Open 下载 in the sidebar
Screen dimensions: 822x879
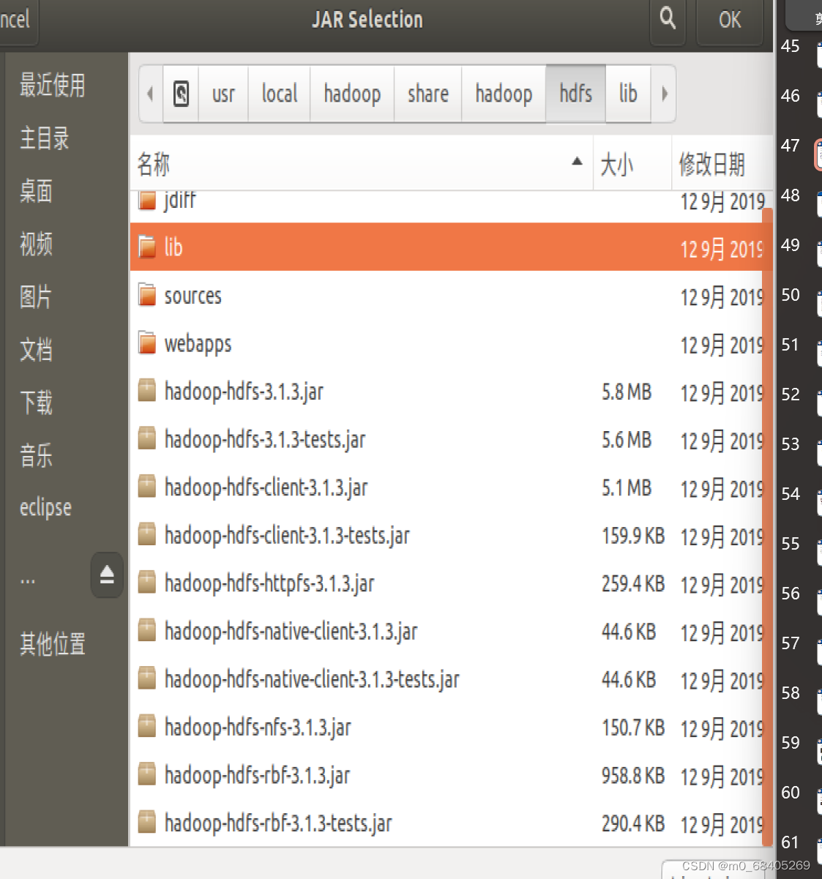click(x=36, y=402)
